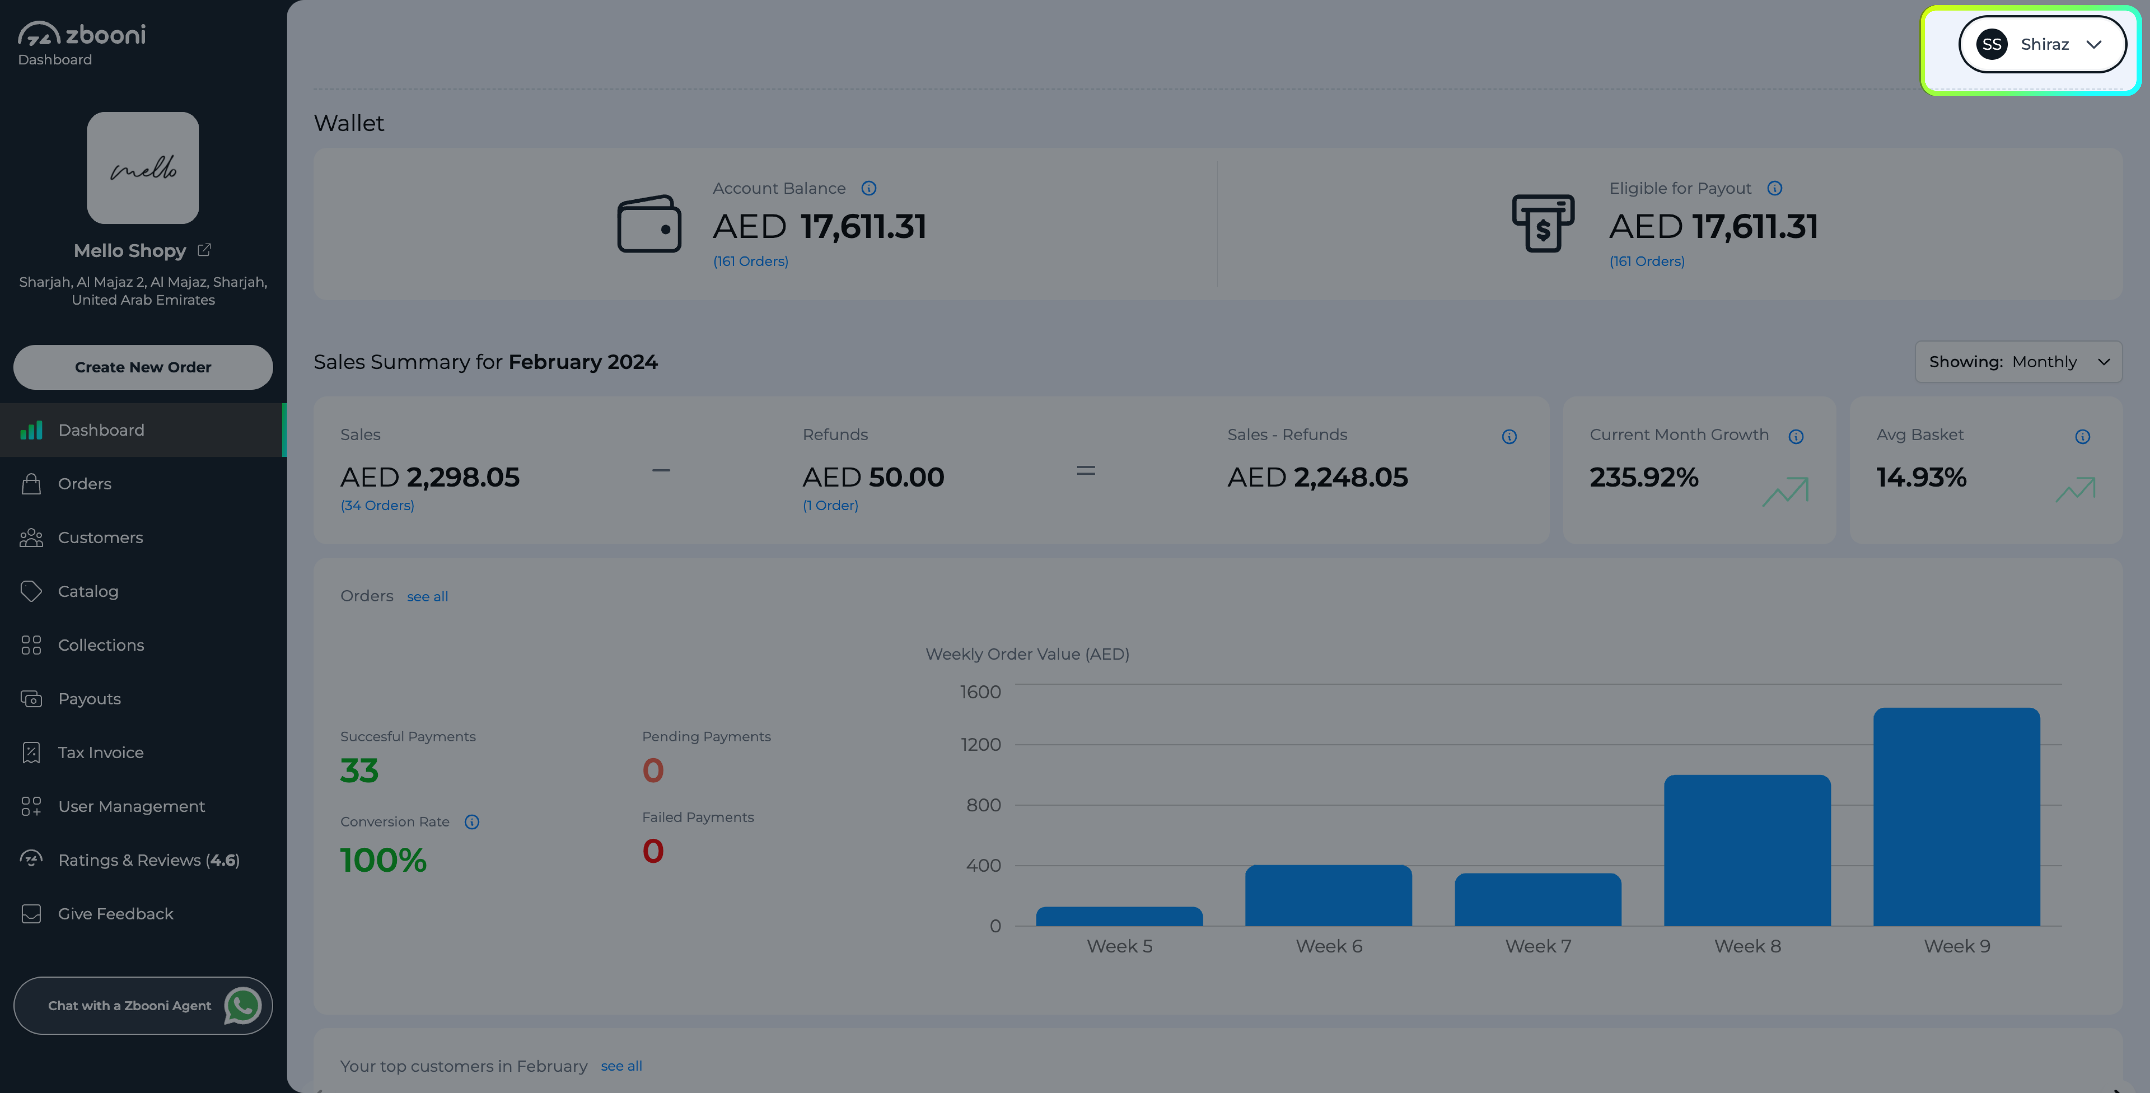This screenshot has width=2150, height=1093.
Task: Click the Sales Summary for February 2024 heading
Action: click(486, 362)
